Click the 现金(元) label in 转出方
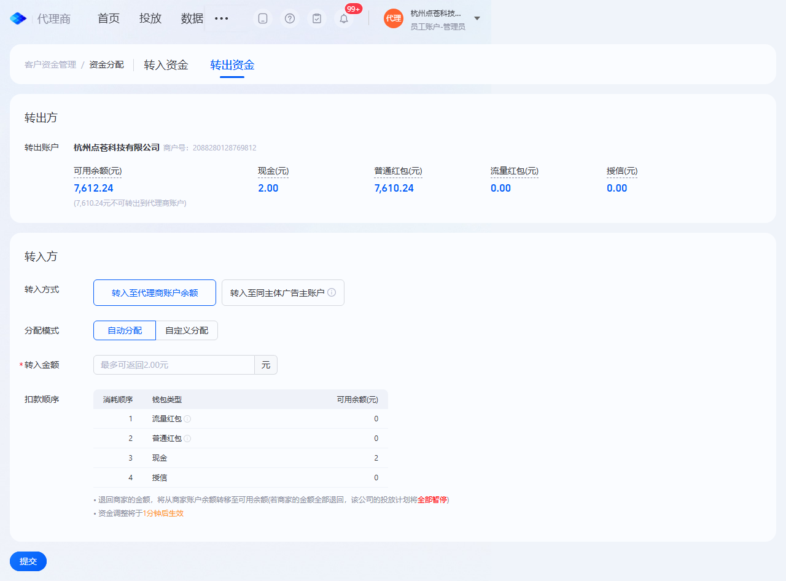Viewport: 786px width, 581px height. click(273, 171)
